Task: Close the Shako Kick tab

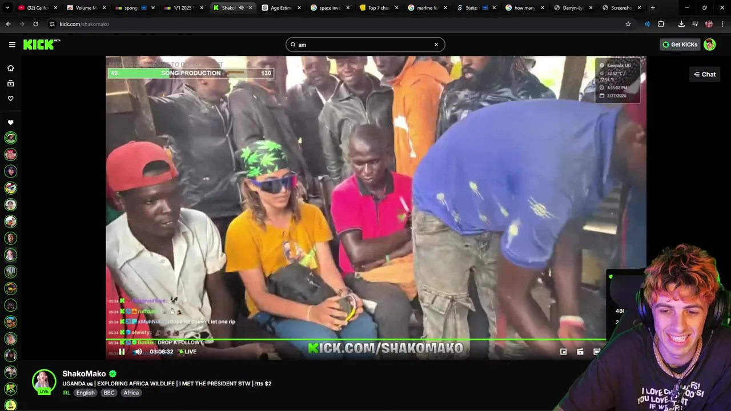Action: pyautogui.click(x=250, y=8)
